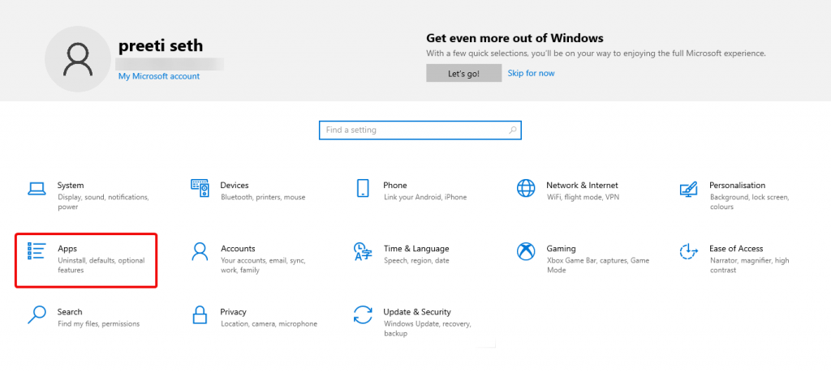This screenshot has width=831, height=372.
Task: Click 'Background, lock screen, colours' description
Action: point(749,202)
